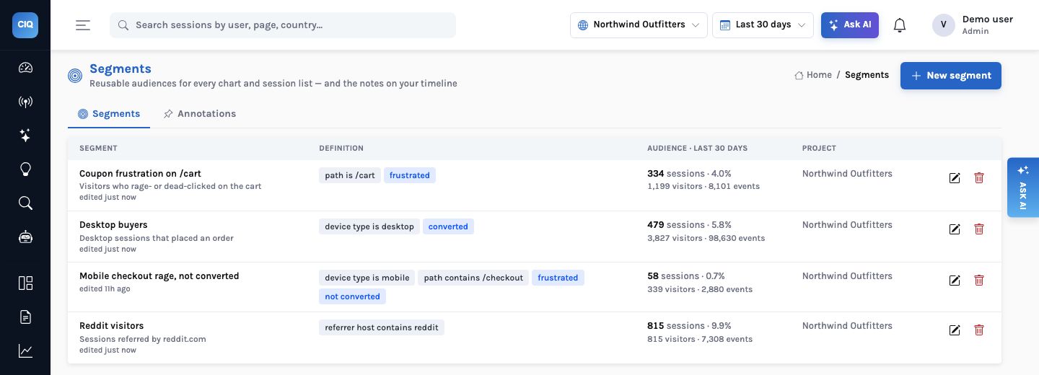Click 'Desktop sessions that placed an order' text
The height and width of the screenshot is (375, 1039).
[157, 238]
